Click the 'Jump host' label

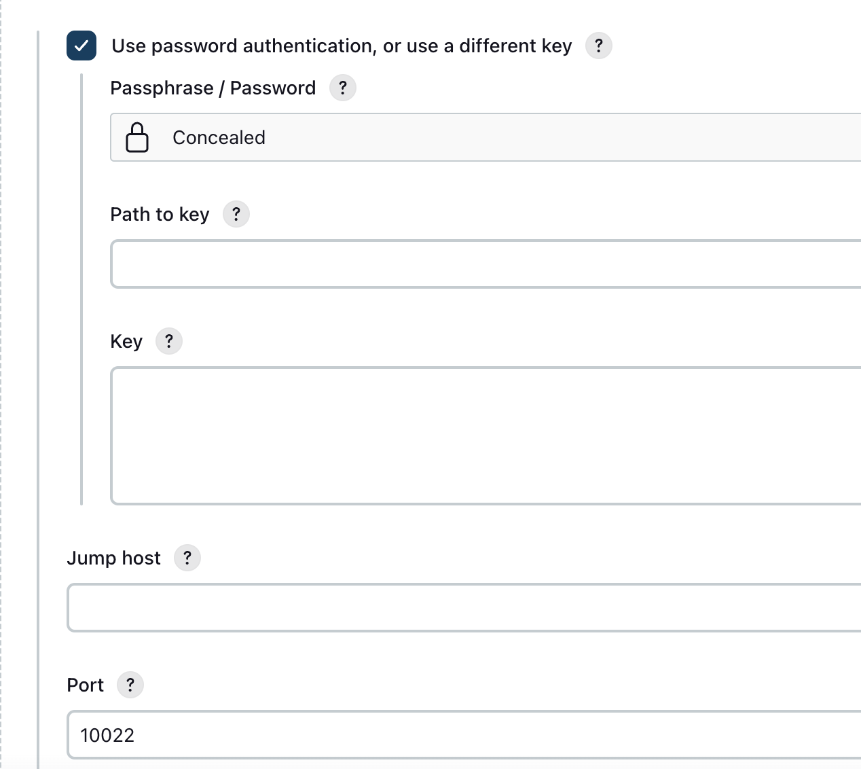click(x=113, y=558)
